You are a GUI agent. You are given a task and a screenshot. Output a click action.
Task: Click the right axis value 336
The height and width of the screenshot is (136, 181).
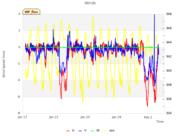[x=169, y=99]
